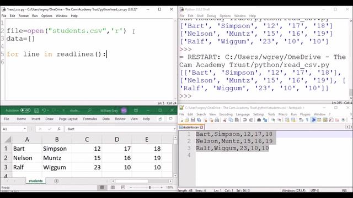Open Ribbon display options icon in Excel
Viewport: 353px width, 198px height.
[136, 111]
